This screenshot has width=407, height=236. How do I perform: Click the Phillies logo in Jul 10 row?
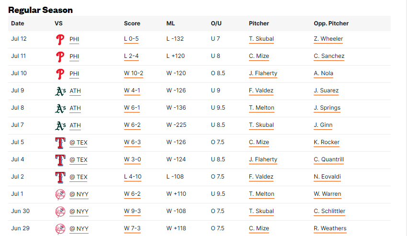pyautogui.click(x=60, y=74)
